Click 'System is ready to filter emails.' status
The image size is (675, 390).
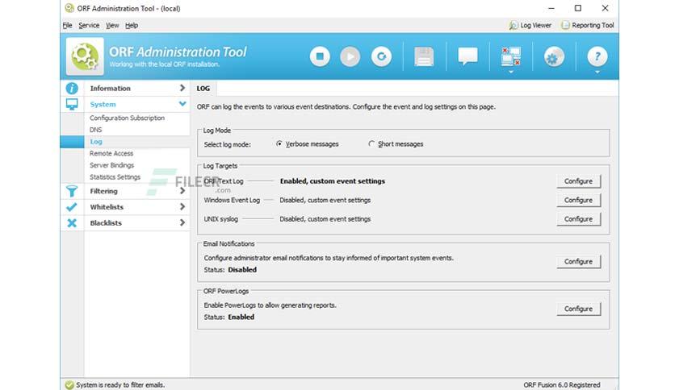click(120, 385)
